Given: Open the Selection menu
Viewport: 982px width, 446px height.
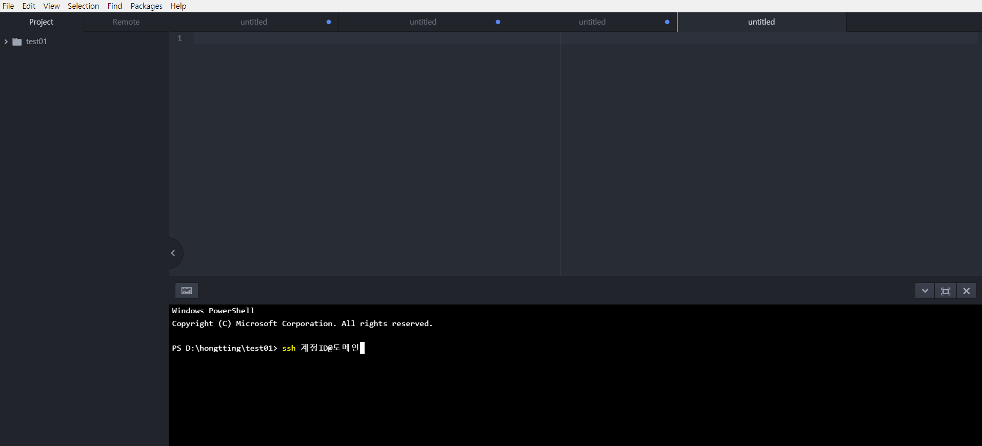Looking at the screenshot, I should 83,6.
